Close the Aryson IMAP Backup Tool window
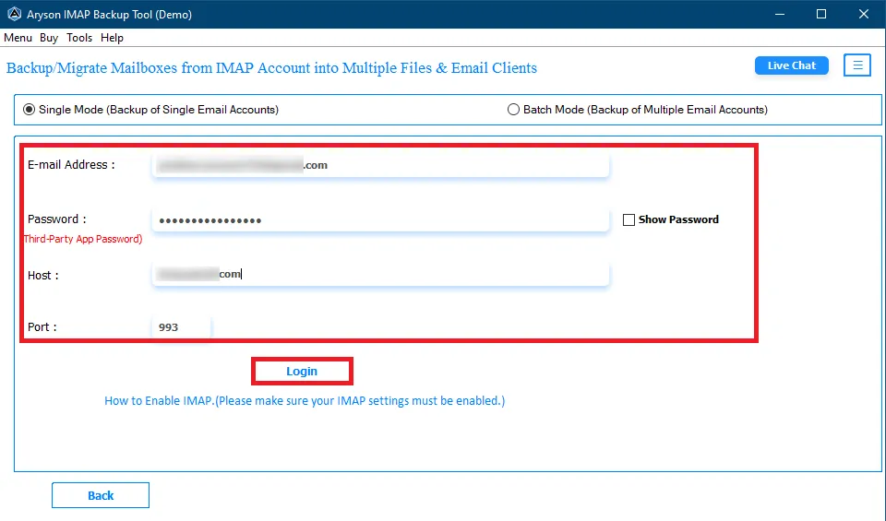The height and width of the screenshot is (521, 886). pyautogui.click(x=864, y=14)
